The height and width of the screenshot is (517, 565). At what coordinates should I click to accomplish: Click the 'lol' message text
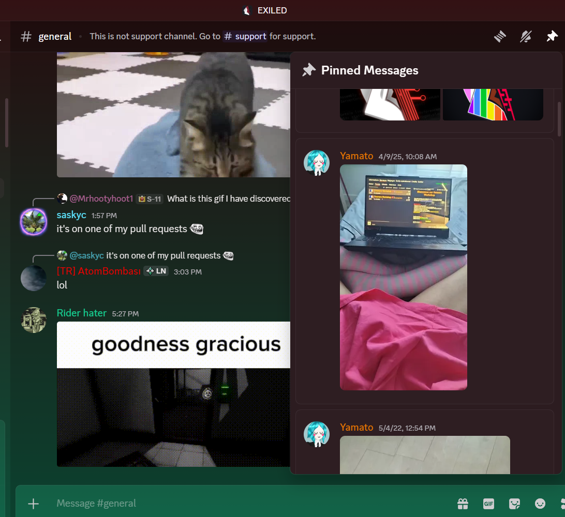click(x=62, y=285)
